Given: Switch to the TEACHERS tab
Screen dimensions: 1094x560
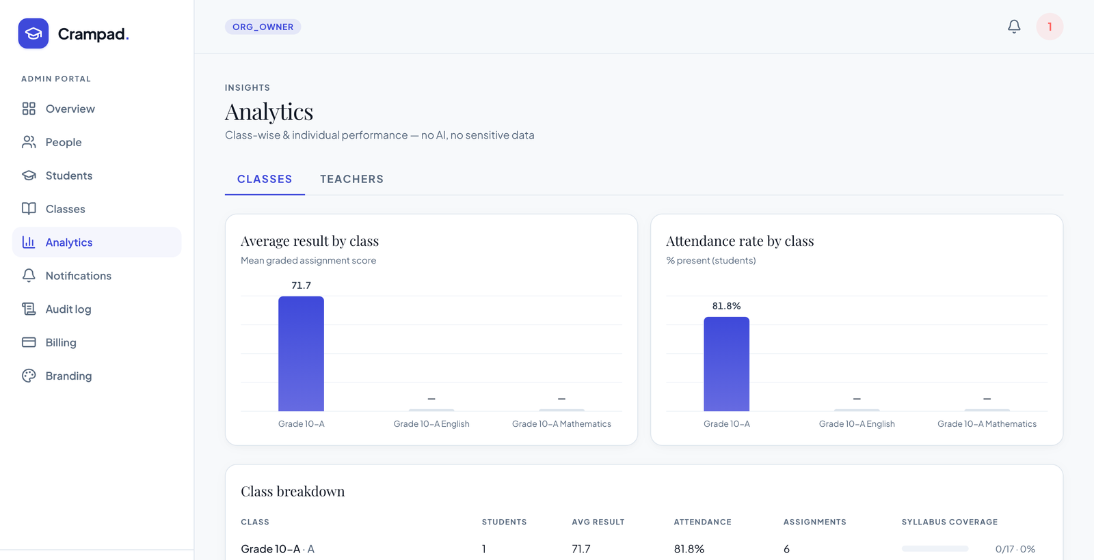Looking at the screenshot, I should [x=351, y=179].
